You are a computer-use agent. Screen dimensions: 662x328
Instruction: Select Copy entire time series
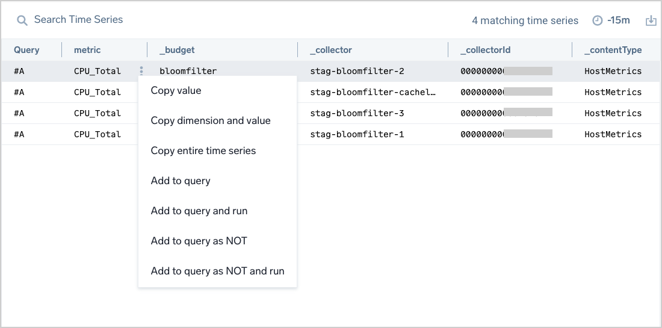point(203,151)
